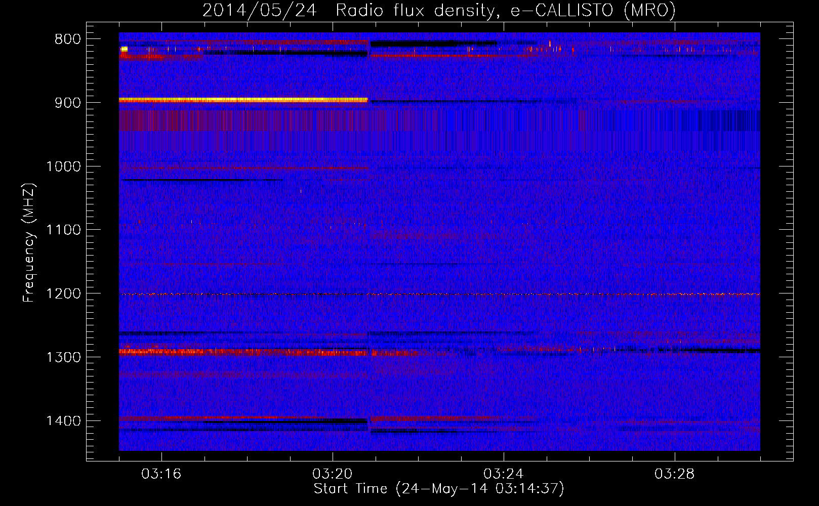The height and width of the screenshot is (506, 819).
Task: Click the small yellow burst spot near 815 MHz
Action: (124, 49)
